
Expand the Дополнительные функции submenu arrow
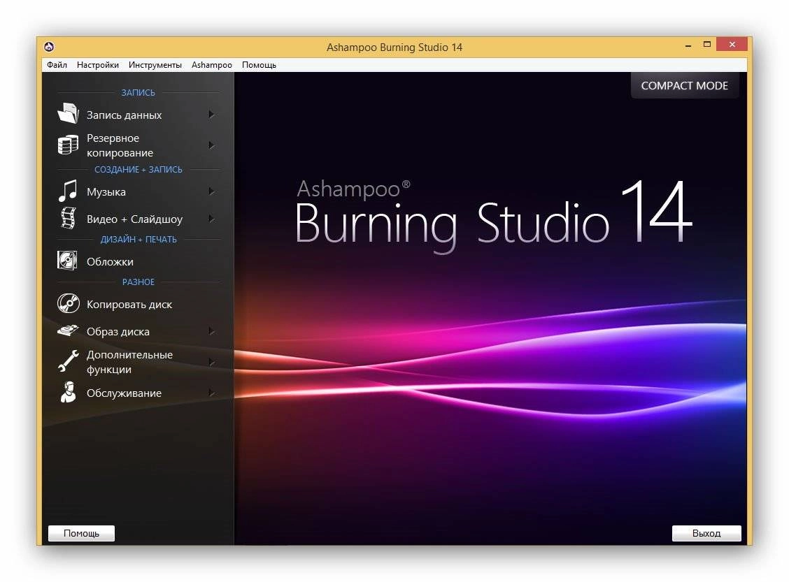pos(211,362)
